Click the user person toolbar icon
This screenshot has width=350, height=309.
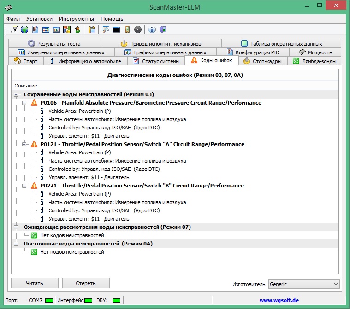(77, 29)
